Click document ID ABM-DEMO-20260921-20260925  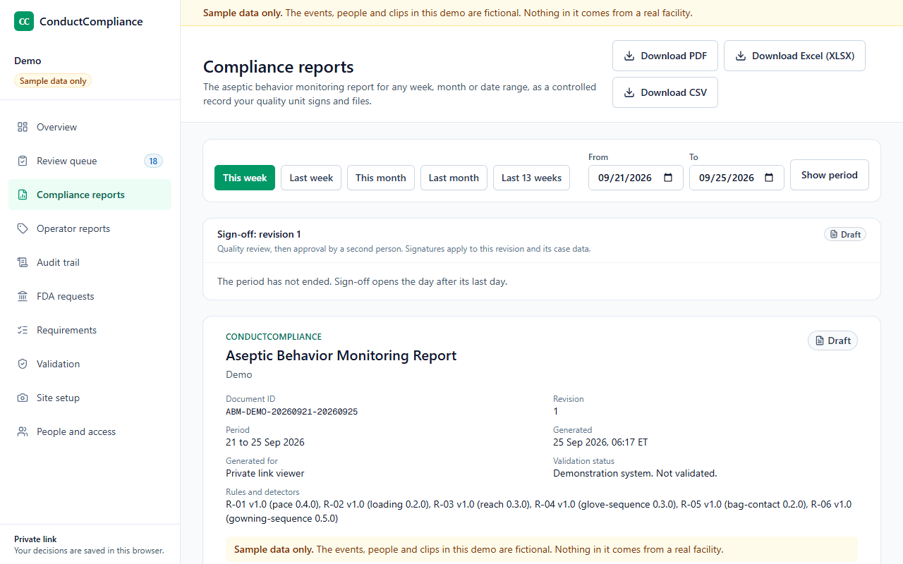(291, 412)
